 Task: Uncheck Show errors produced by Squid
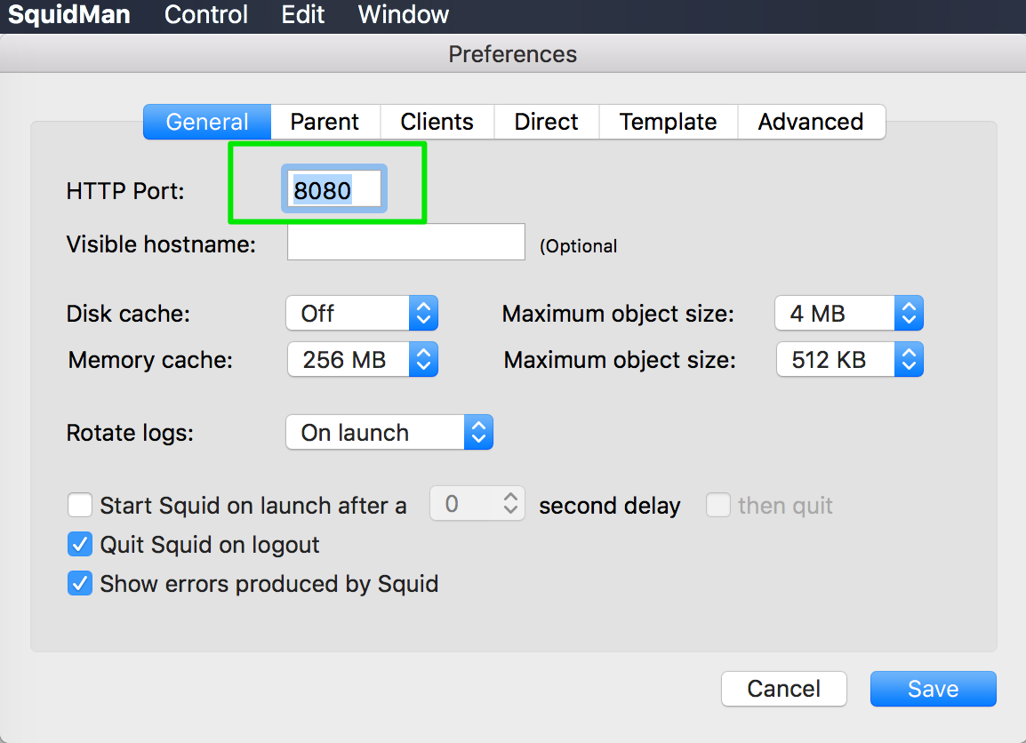pos(80,583)
